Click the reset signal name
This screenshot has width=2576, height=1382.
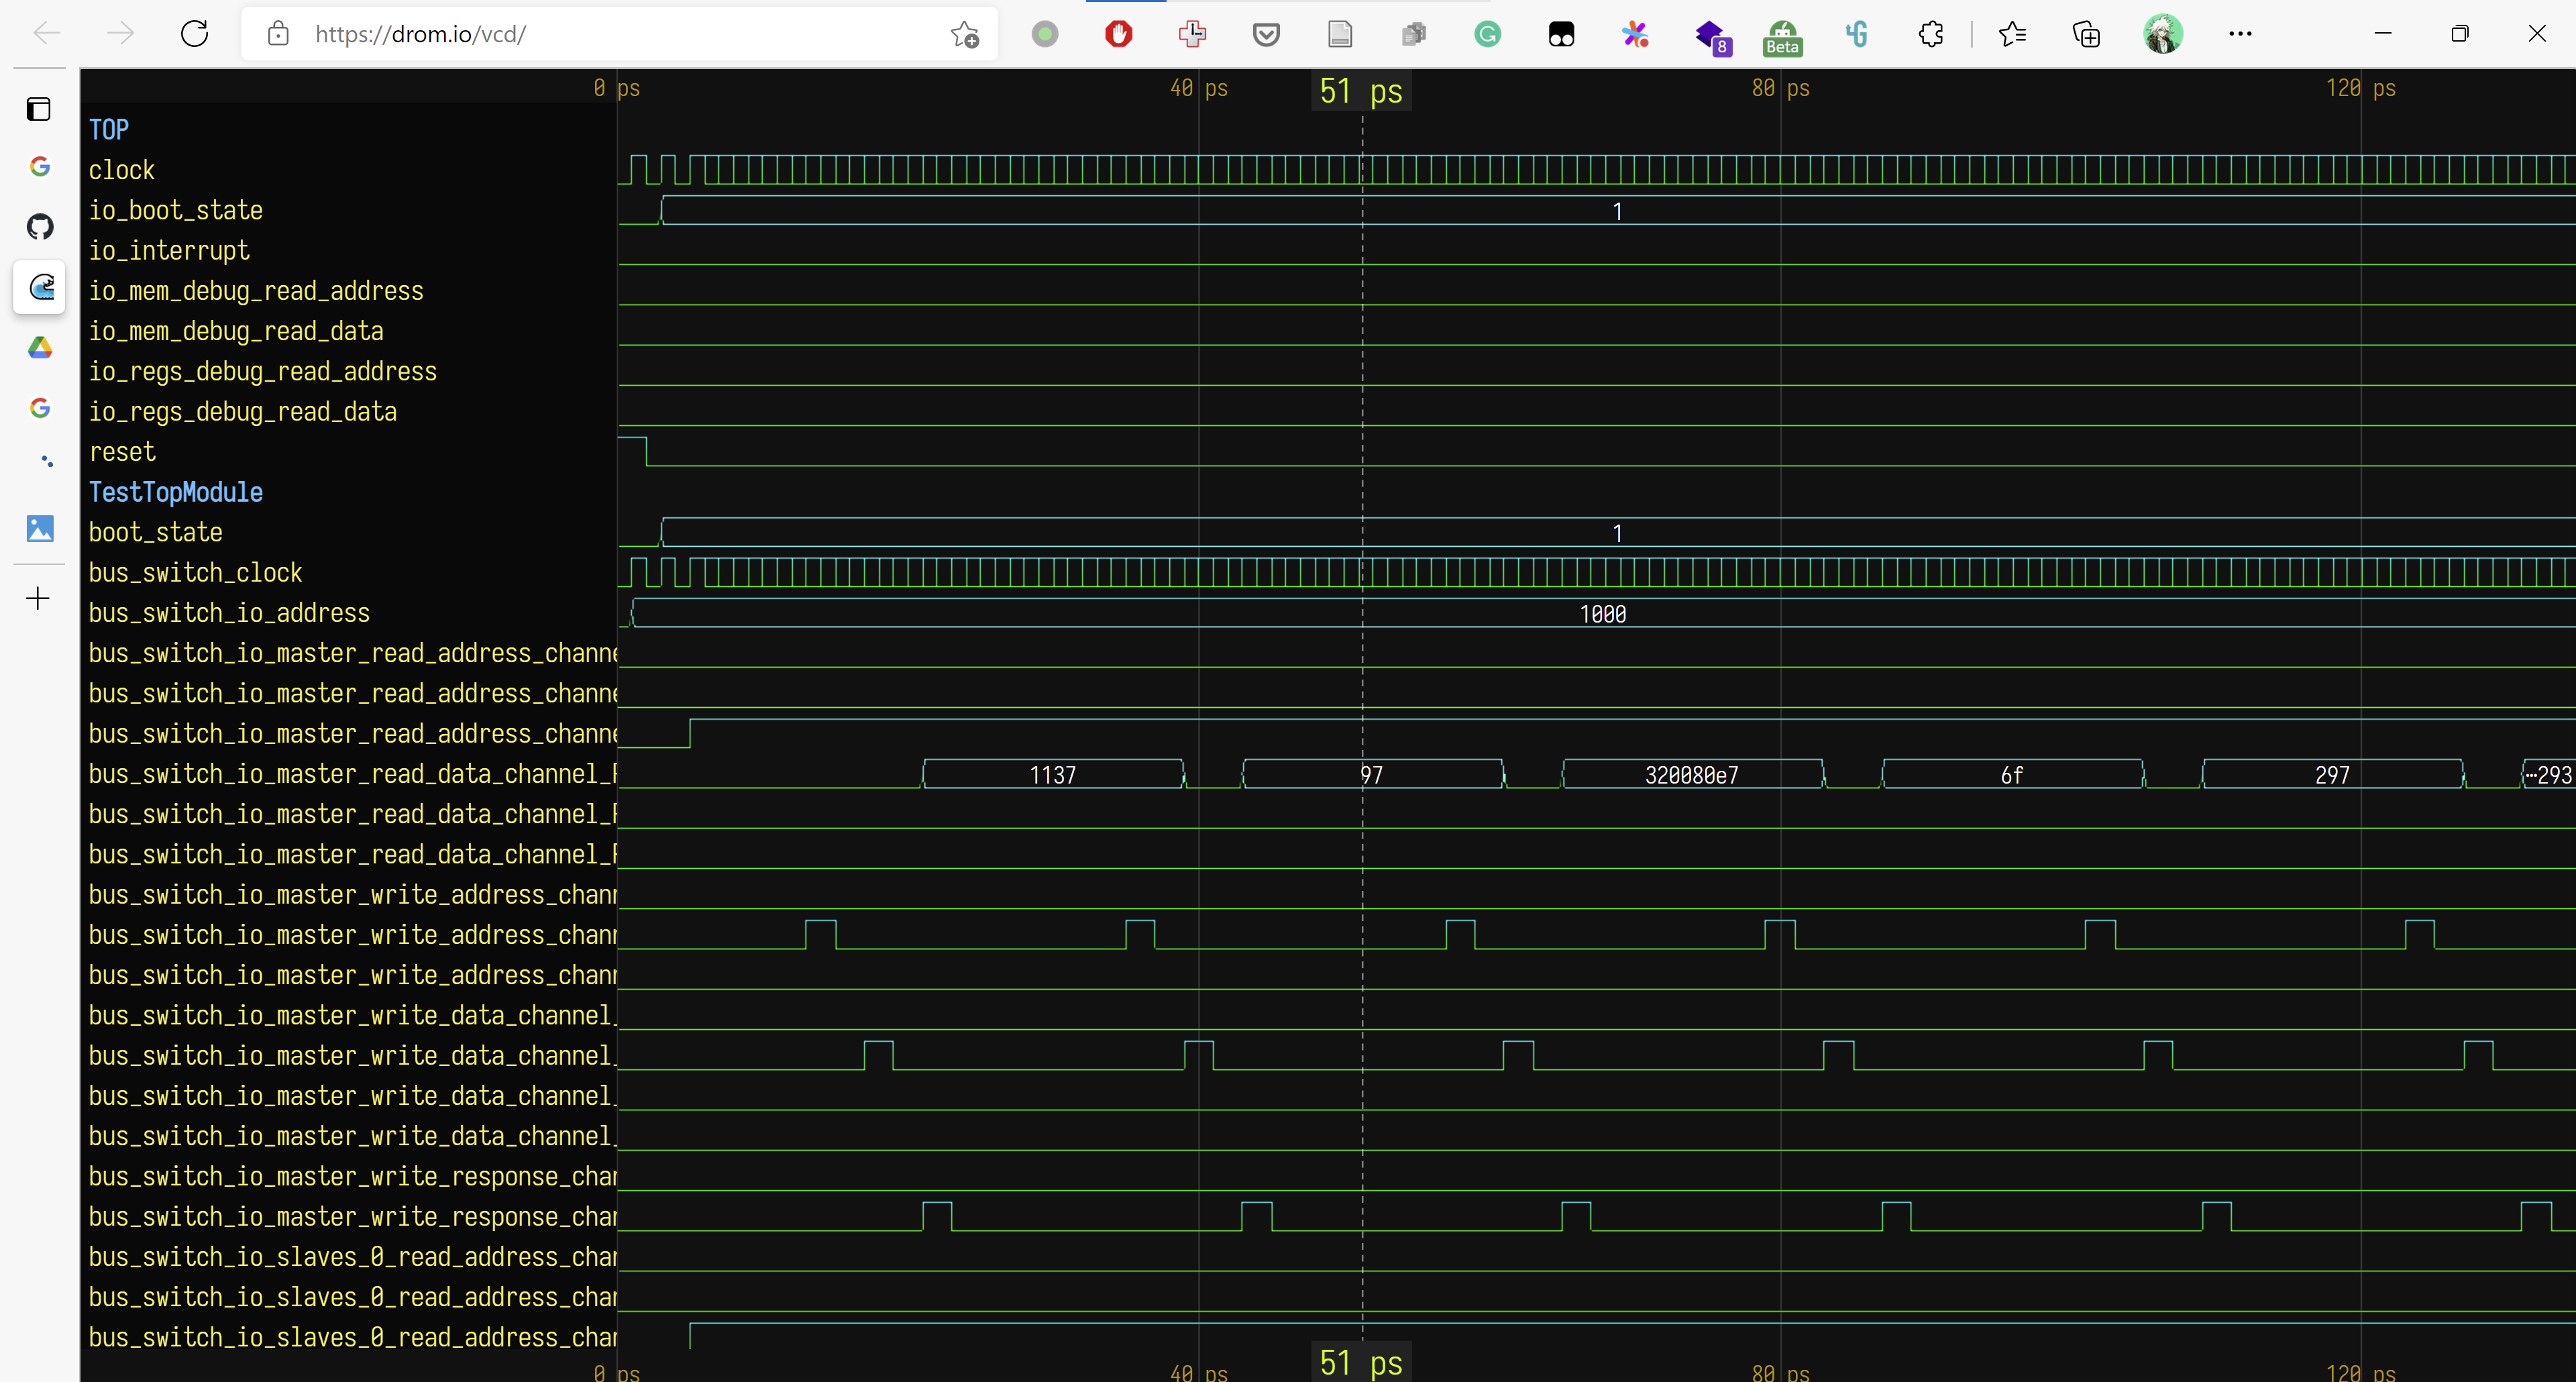click(122, 452)
